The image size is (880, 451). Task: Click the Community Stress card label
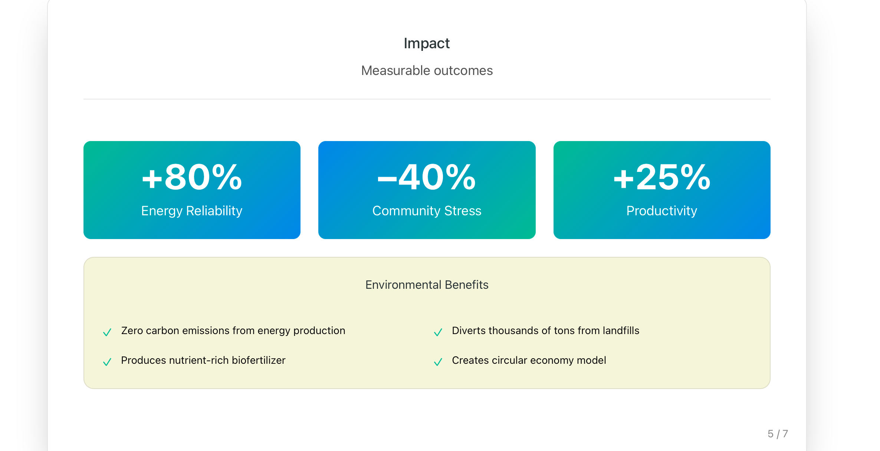427,211
